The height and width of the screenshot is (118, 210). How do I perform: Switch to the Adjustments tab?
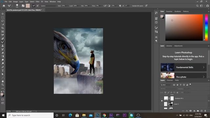point(178,46)
